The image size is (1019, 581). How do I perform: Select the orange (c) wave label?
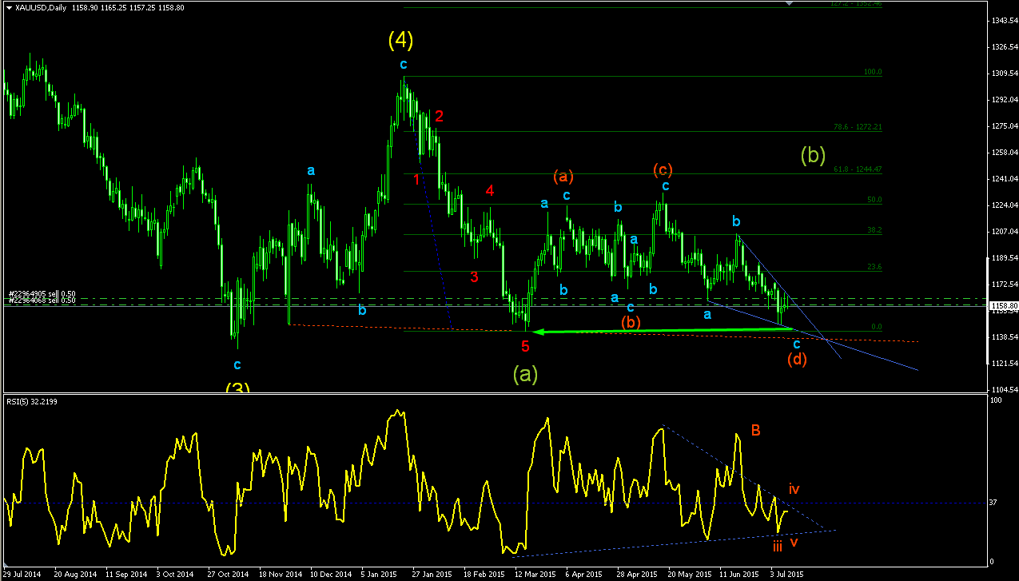[663, 169]
